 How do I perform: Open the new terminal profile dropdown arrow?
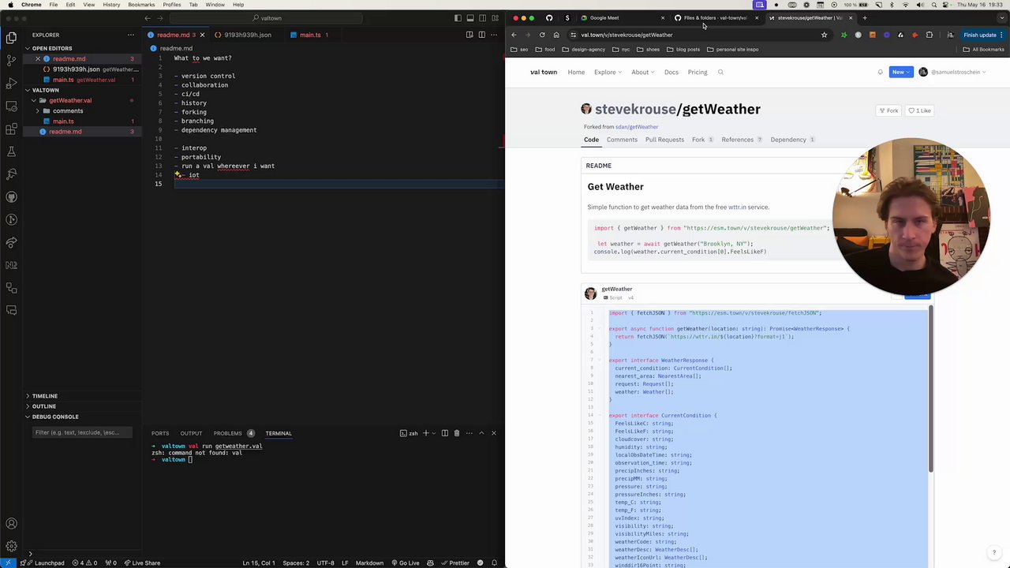(x=434, y=433)
